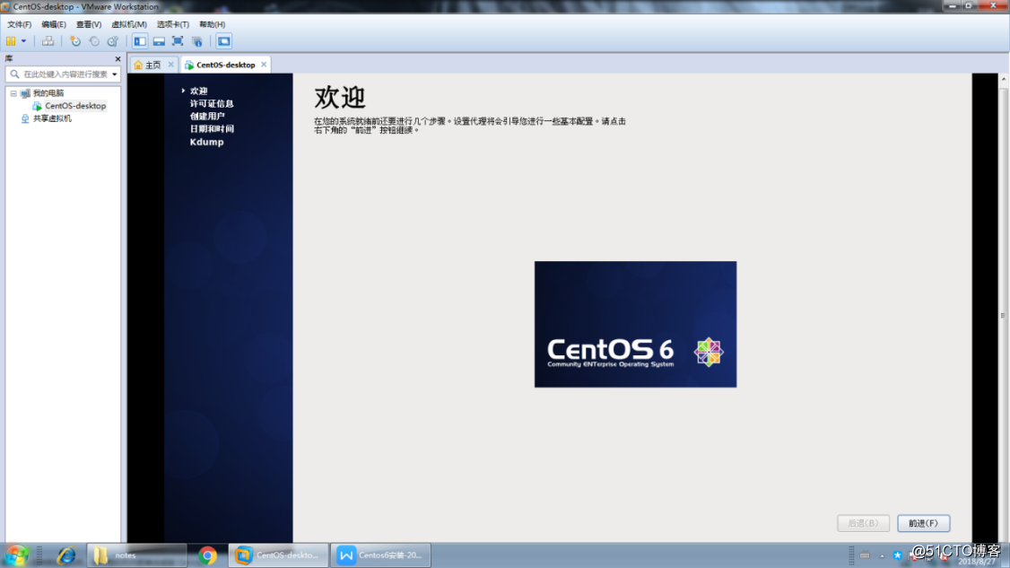Screen dimensions: 1010x568
Task: Close the 主页 tab
Action: [170, 65]
